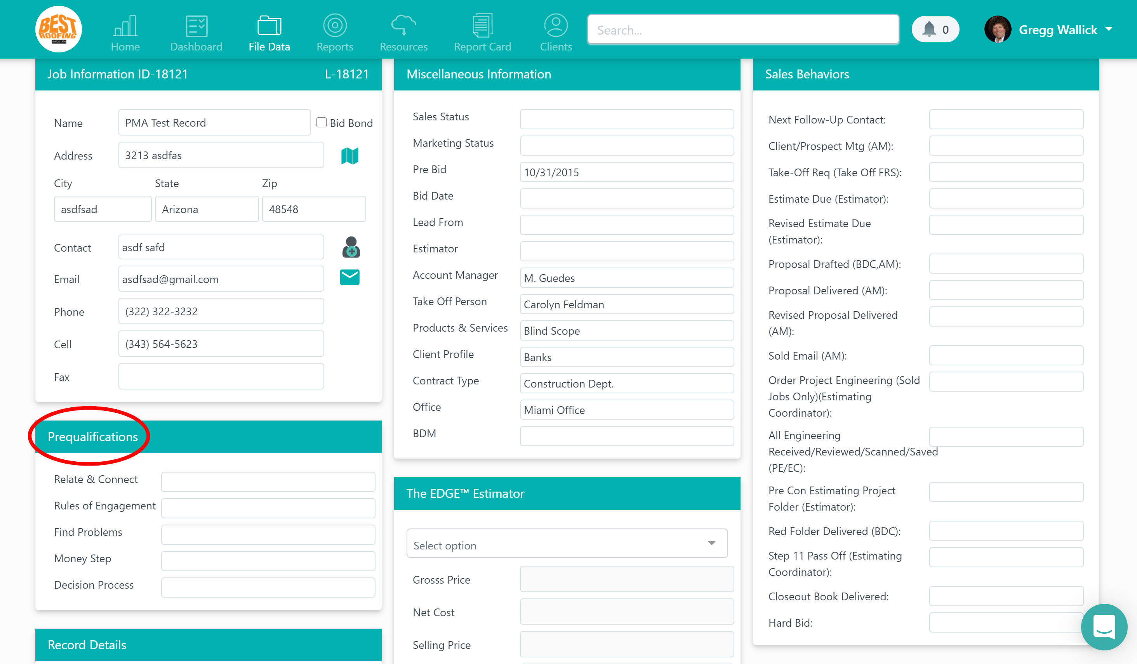Click Client Profile Banks field
1137x664 pixels.
click(x=627, y=357)
